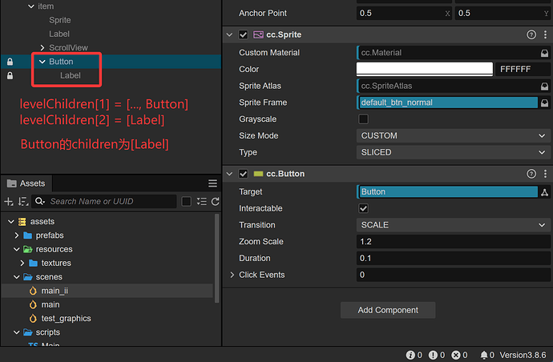The height and width of the screenshot is (362, 553).
Task: Click the asset search type magnifier
Action: pyautogui.click(x=40, y=201)
